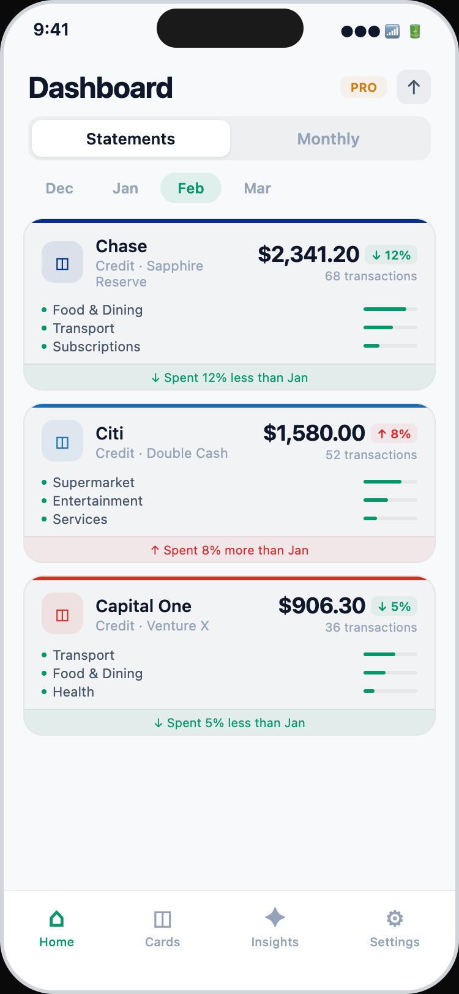Screen dimensions: 459x994
Task: Go to Home in bottom navigation
Action: (56, 928)
